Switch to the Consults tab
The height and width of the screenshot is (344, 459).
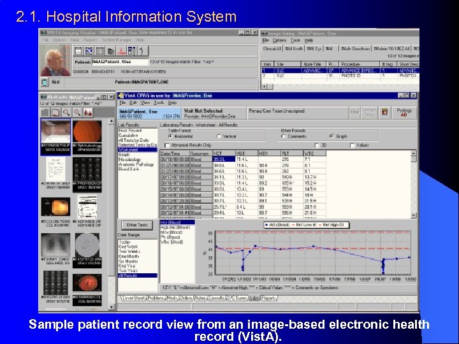[x=216, y=298]
